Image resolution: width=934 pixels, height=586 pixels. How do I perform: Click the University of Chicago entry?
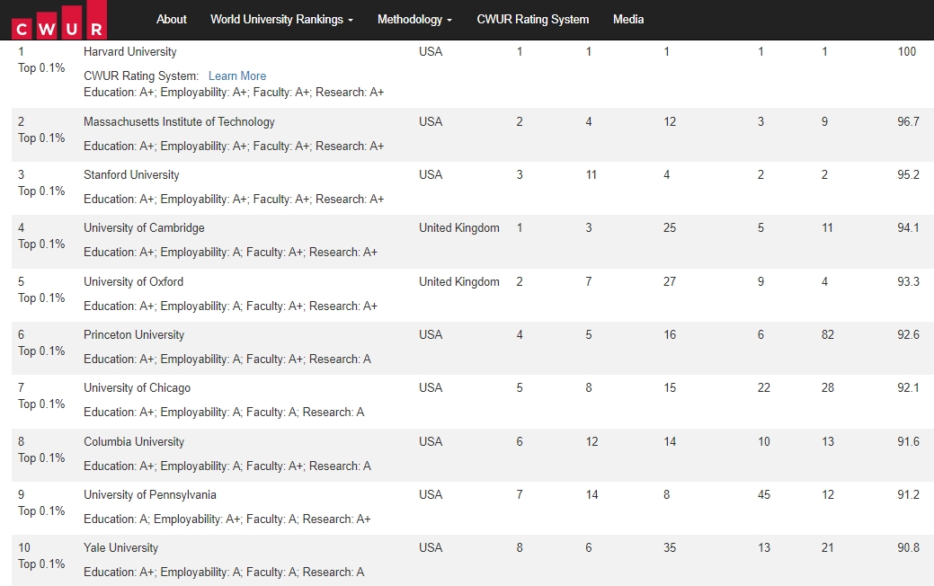tap(137, 388)
